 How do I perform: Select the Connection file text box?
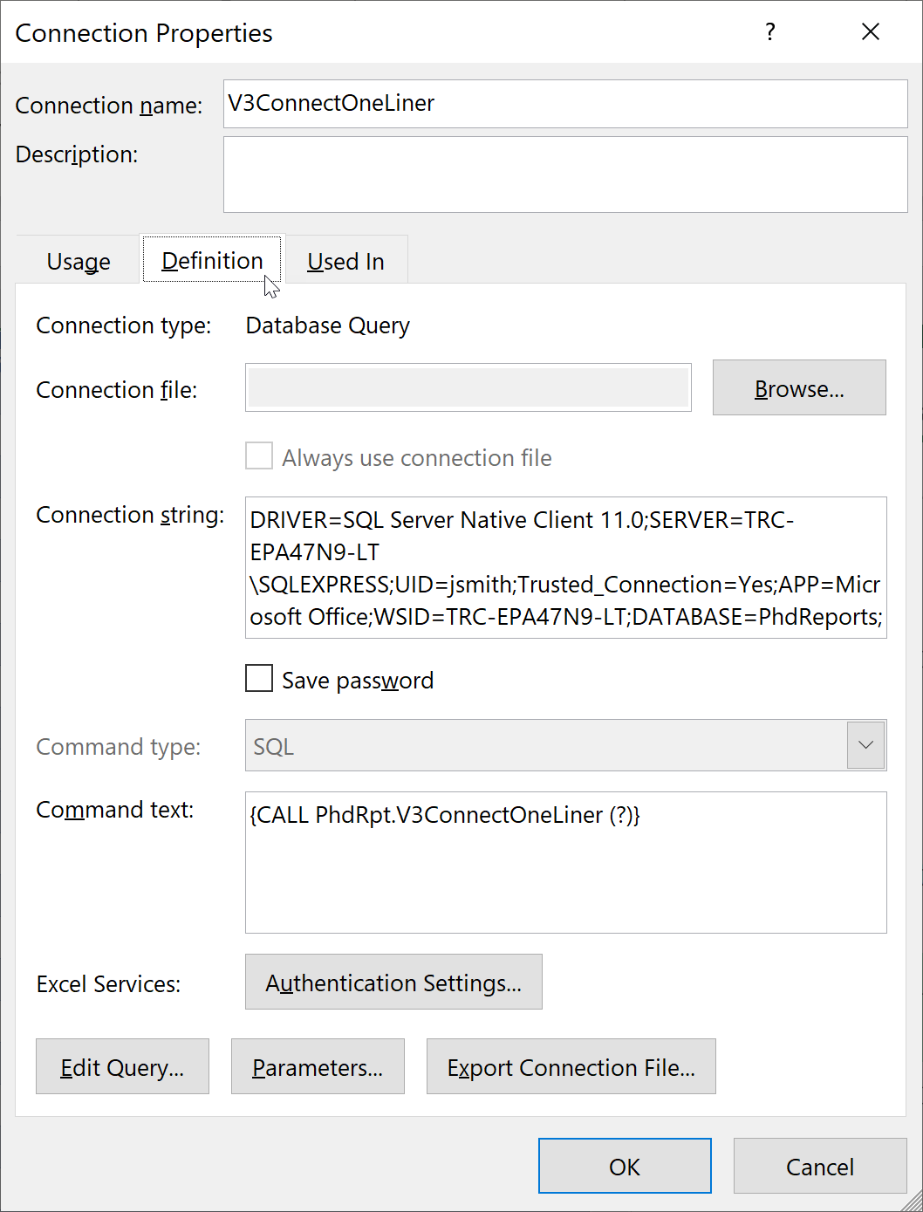(468, 387)
